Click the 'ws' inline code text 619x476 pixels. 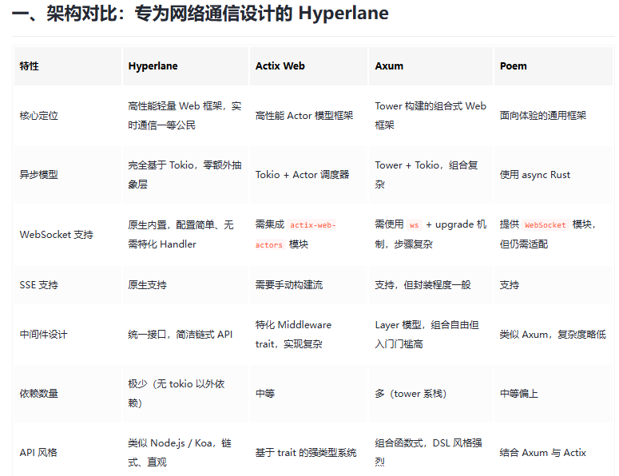coord(414,225)
